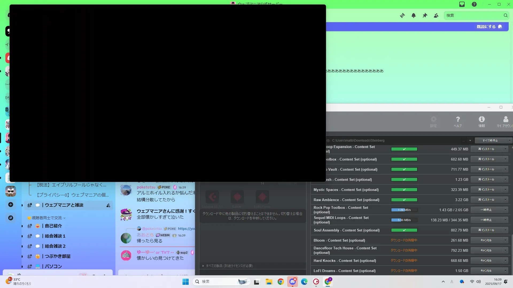This screenshot has width=513, height=288.
Task: Open Discord help question mark
Action: click(x=474, y=4)
